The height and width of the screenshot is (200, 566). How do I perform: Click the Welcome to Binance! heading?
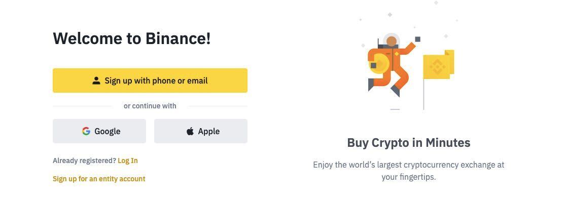coord(132,38)
